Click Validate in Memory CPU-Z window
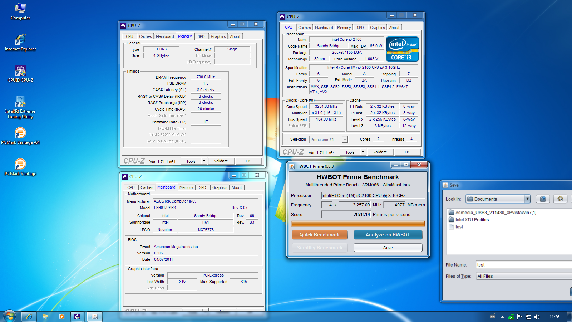This screenshot has width=572, height=322. (221, 161)
